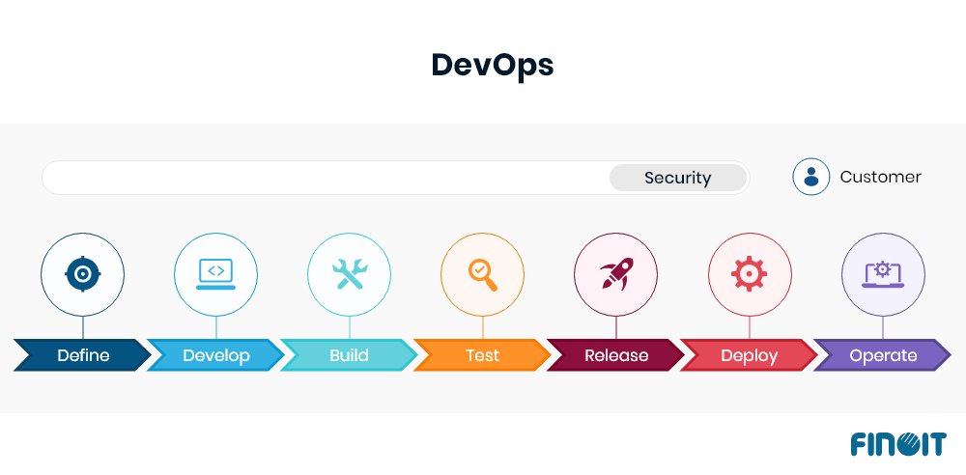The image size is (966, 475).
Task: Select the Develop laptop code icon
Action: 215,274
